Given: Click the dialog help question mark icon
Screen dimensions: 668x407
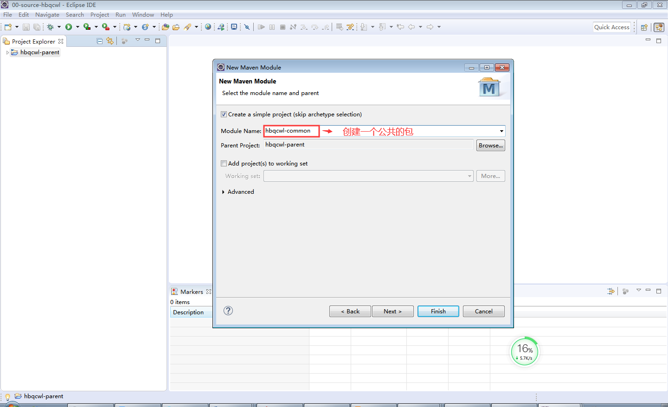Looking at the screenshot, I should (x=228, y=311).
